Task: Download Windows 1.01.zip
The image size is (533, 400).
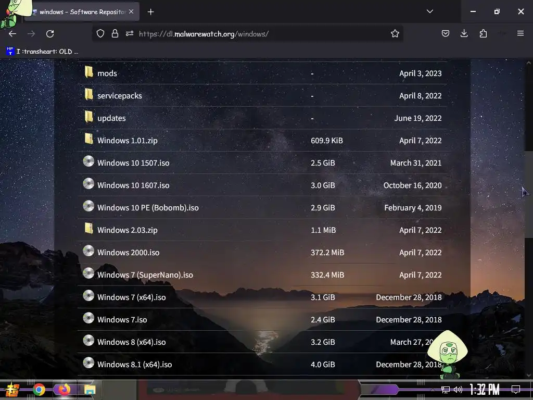Action: [128, 141]
